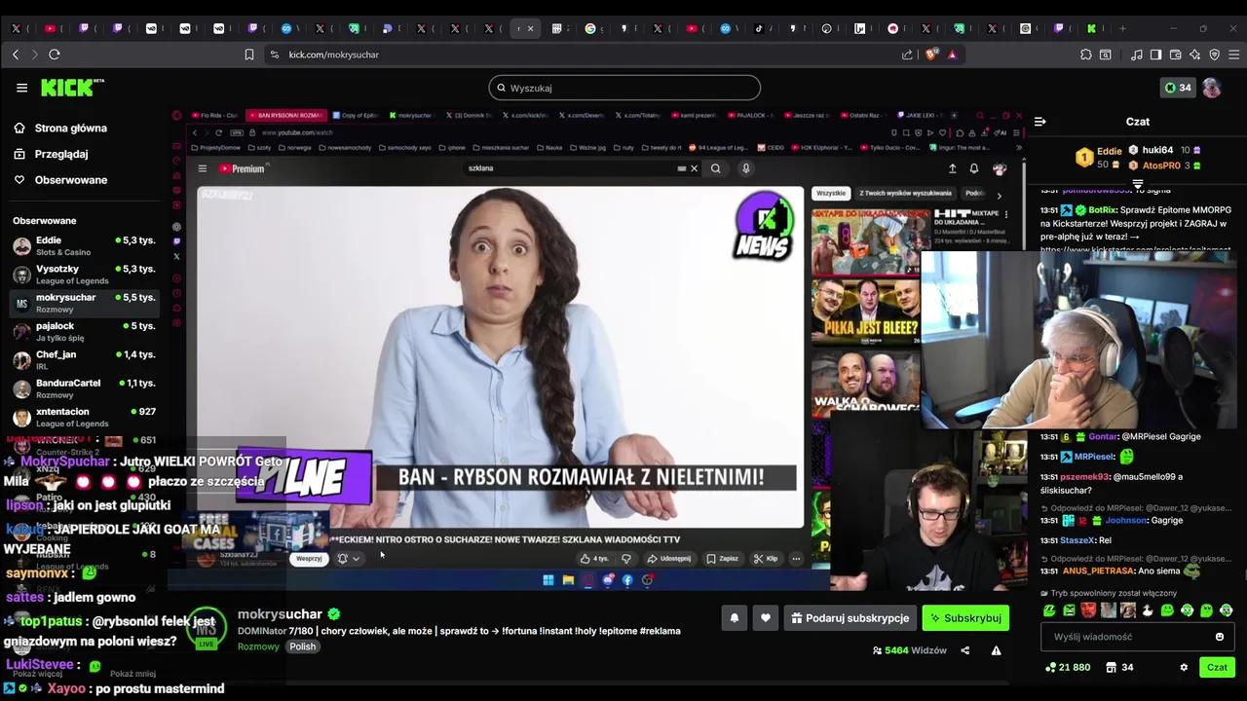The height and width of the screenshot is (701, 1247).
Task: Click the streamer name mokrysuchar heading
Action: pyautogui.click(x=280, y=614)
